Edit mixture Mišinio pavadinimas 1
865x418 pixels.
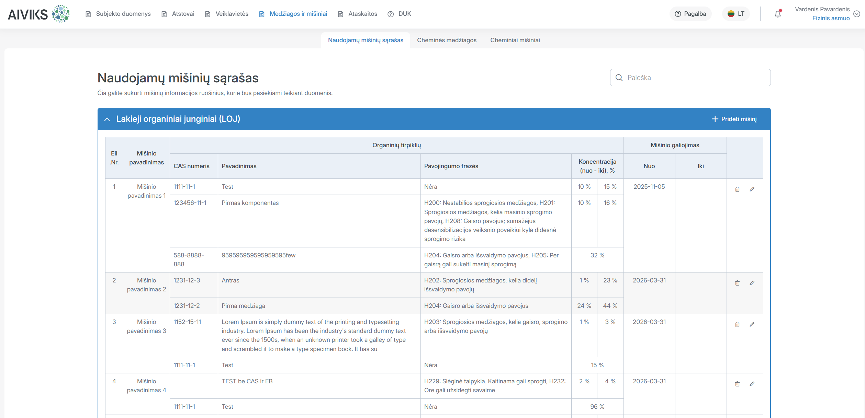(752, 189)
